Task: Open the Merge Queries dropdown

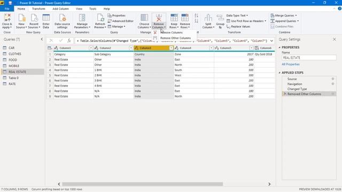Action: click(284, 15)
